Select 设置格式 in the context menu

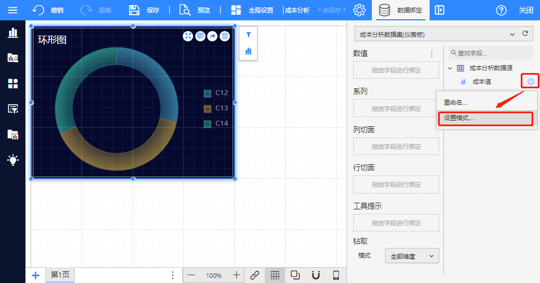458,118
